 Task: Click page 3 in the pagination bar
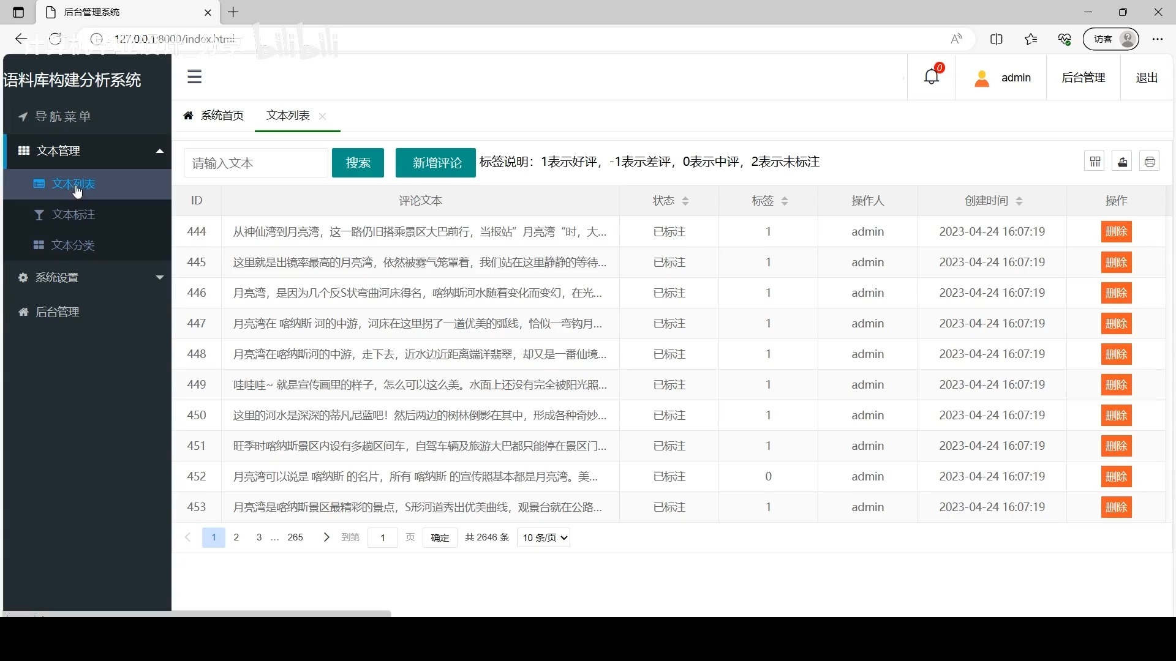tap(258, 537)
